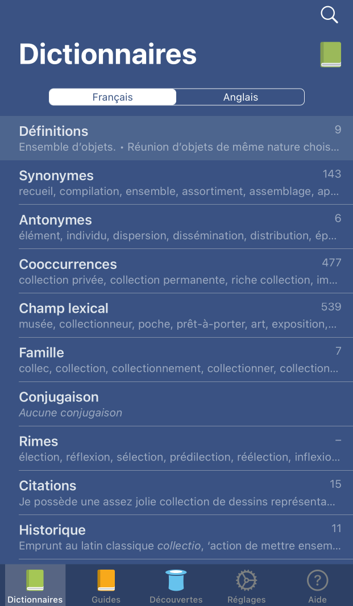Open the Dictionnaires tab book icon

[35, 580]
